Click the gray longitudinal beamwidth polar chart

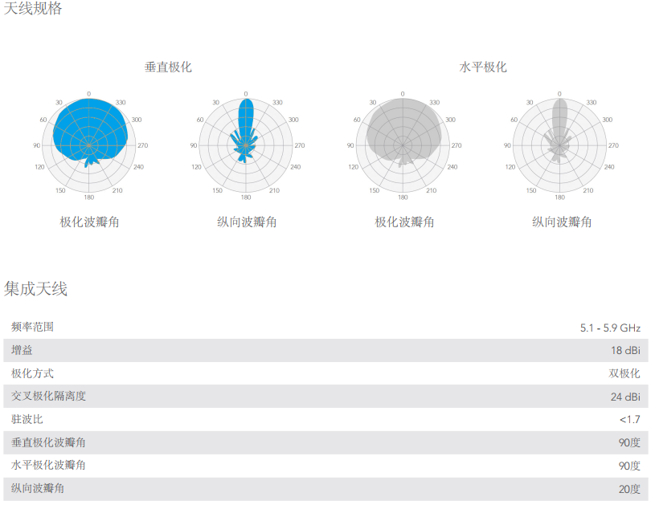click(559, 145)
